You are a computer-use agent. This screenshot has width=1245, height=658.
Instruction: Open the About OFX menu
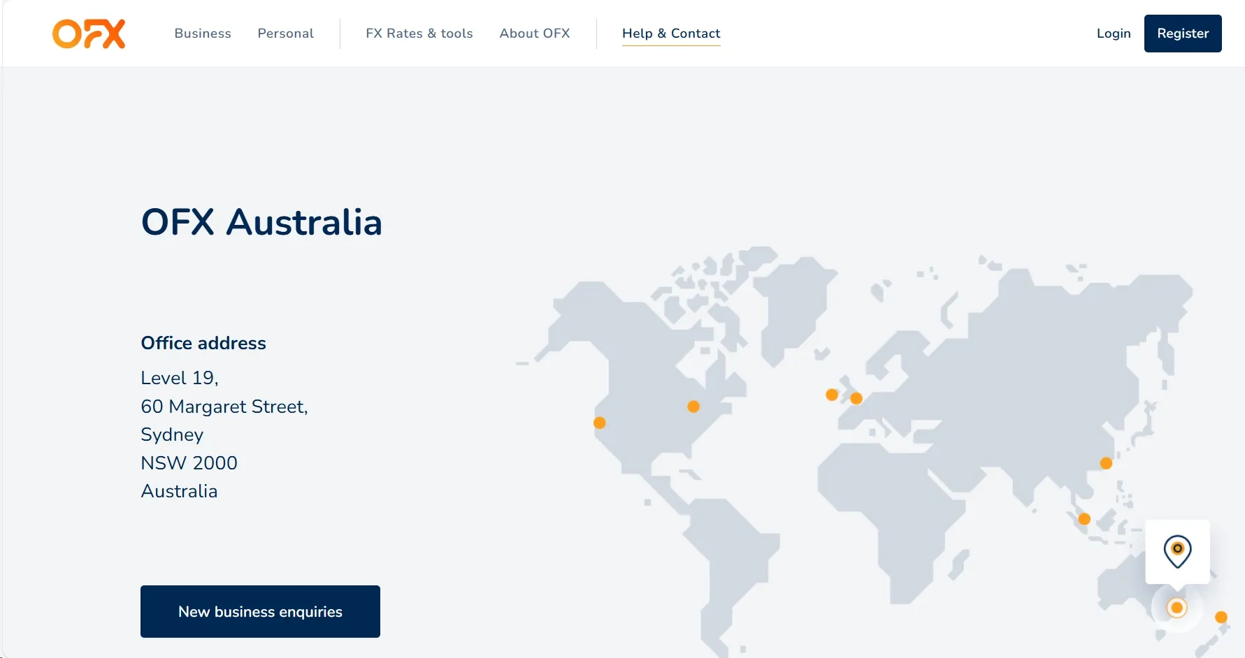point(535,34)
